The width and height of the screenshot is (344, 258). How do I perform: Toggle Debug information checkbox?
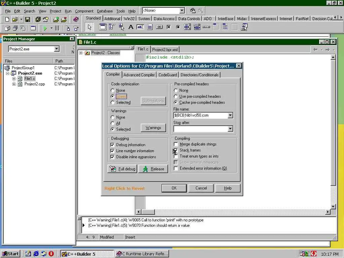point(112,145)
